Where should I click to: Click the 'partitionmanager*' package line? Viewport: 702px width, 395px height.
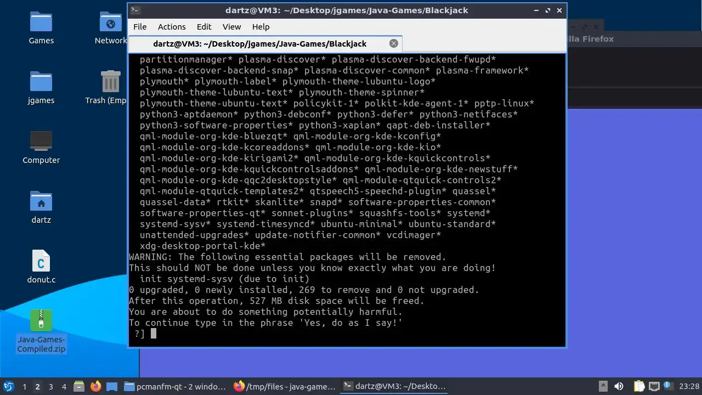coord(318,59)
